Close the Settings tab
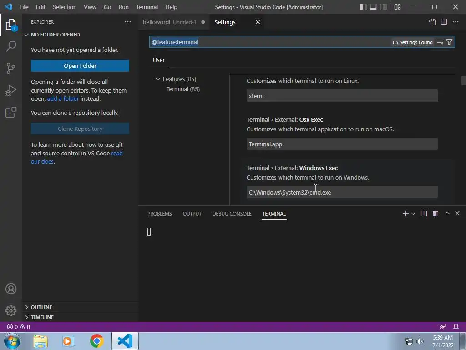466x350 pixels. click(258, 22)
